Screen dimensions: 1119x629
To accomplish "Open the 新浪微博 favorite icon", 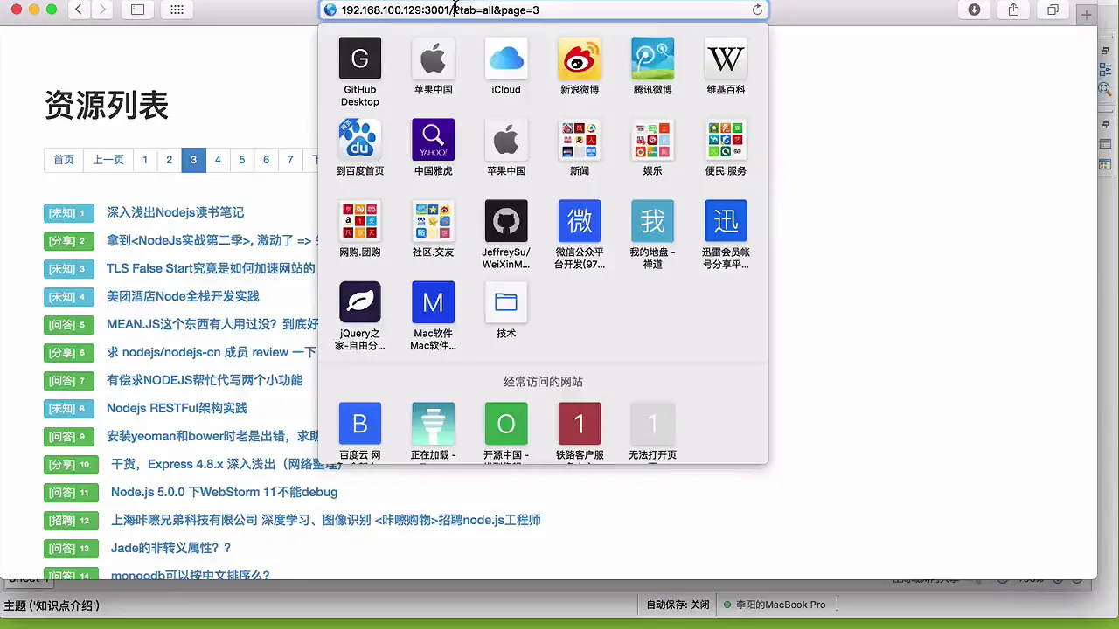I will [580, 59].
